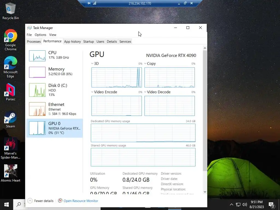Click Fewer details button
The image size is (280, 210).
40,201
